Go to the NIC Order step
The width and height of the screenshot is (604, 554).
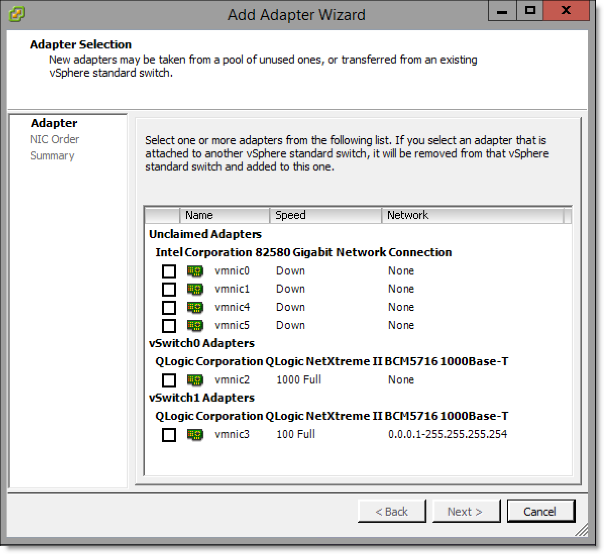pyautogui.click(x=54, y=140)
